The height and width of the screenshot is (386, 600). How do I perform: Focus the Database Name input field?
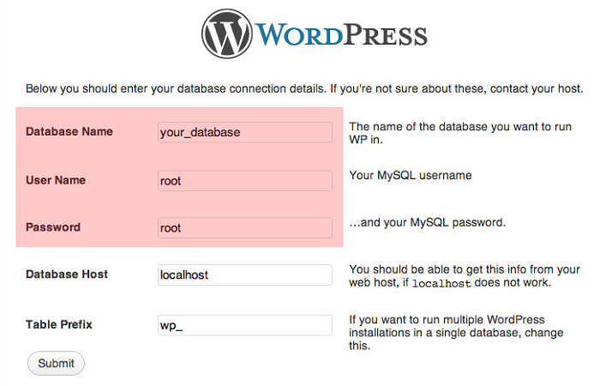[x=245, y=132]
